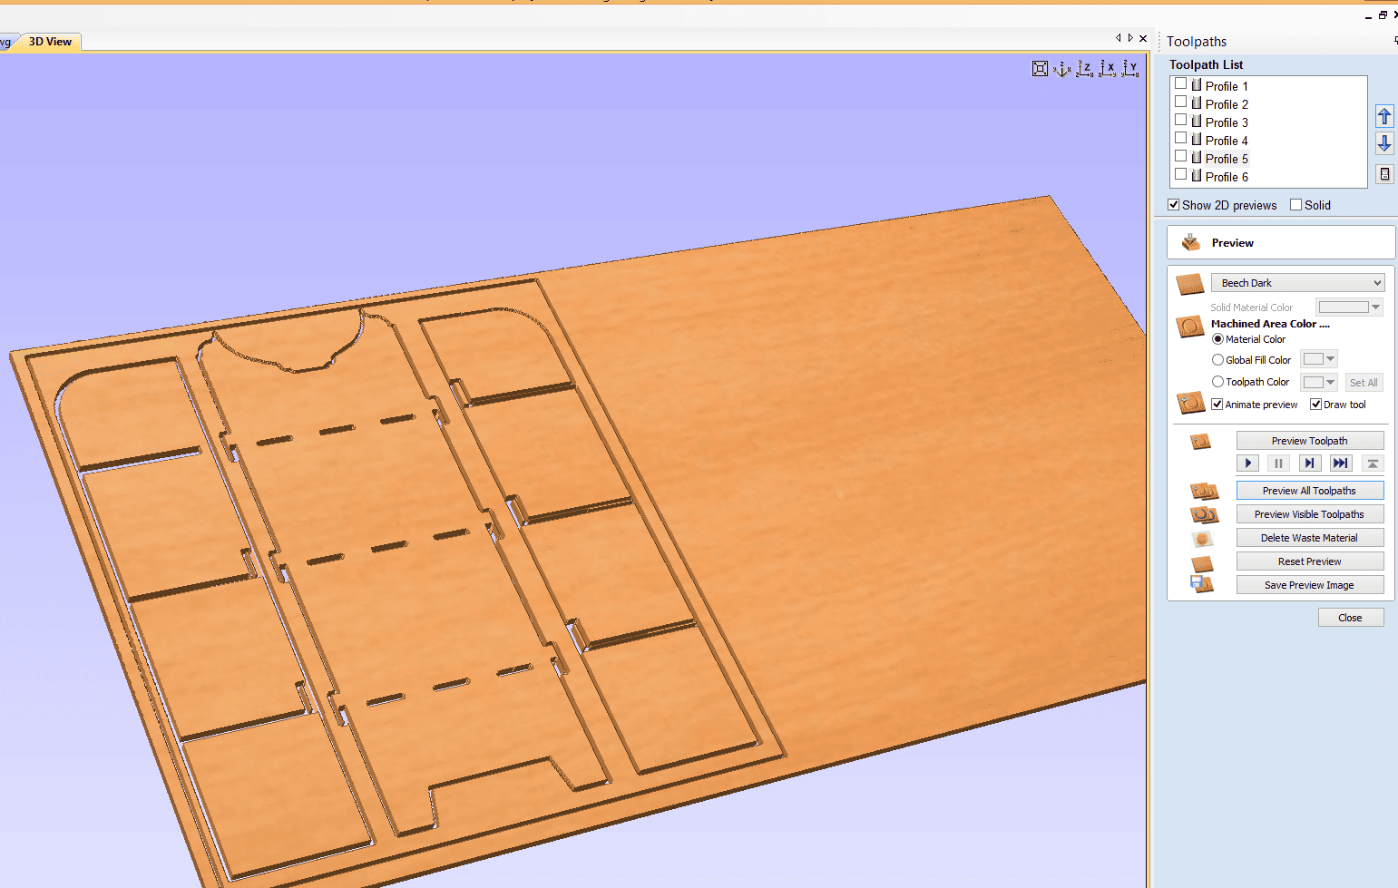The width and height of the screenshot is (1398, 888).
Task: Click the toolpath list options icon
Action: coord(1384,174)
